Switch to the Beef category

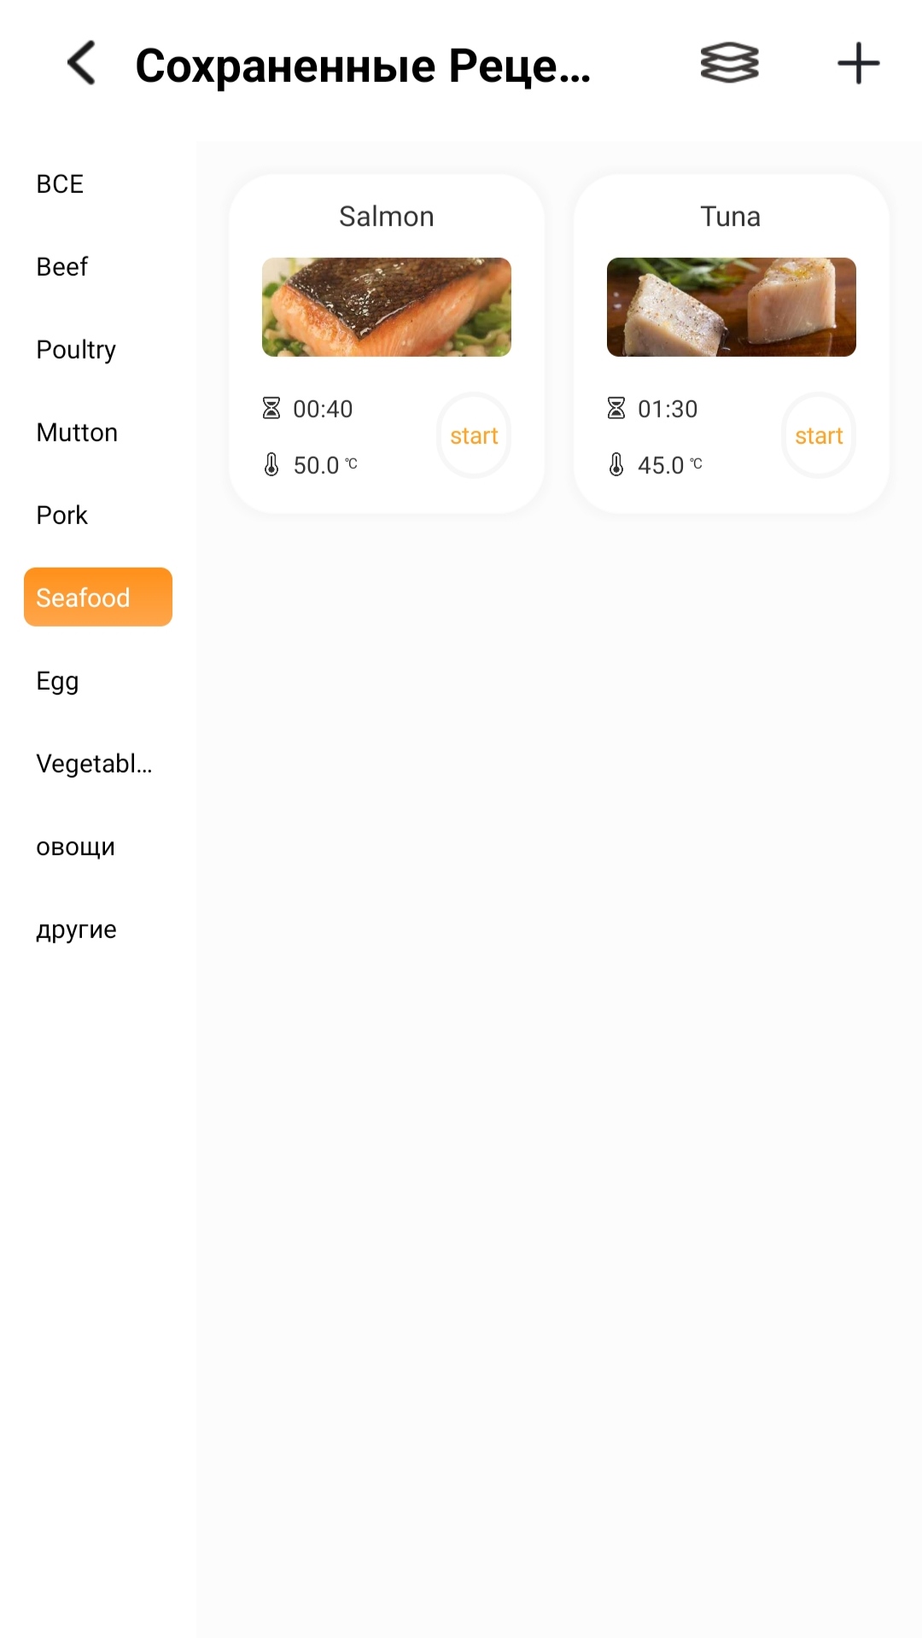click(62, 266)
